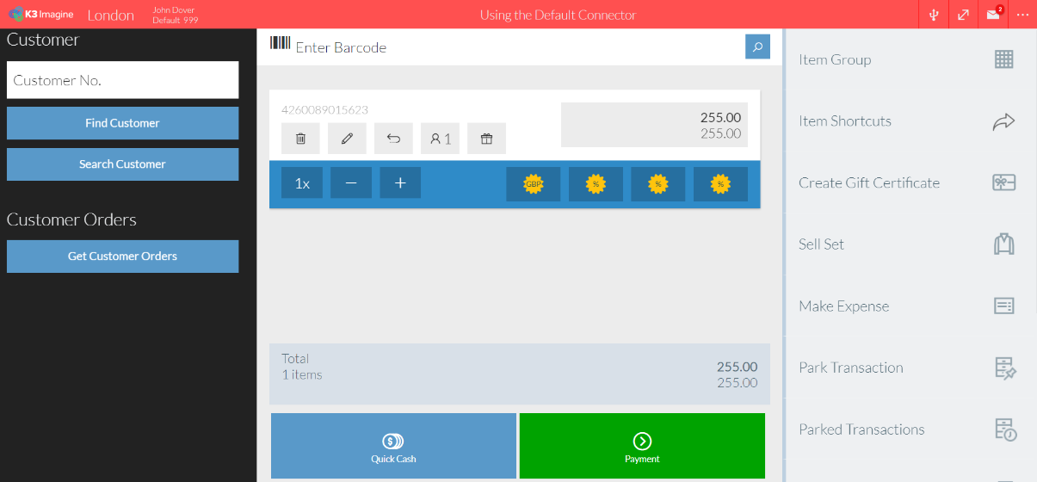This screenshot has width=1037, height=482.
Task: Click the Total label in summary
Action: [295, 358]
